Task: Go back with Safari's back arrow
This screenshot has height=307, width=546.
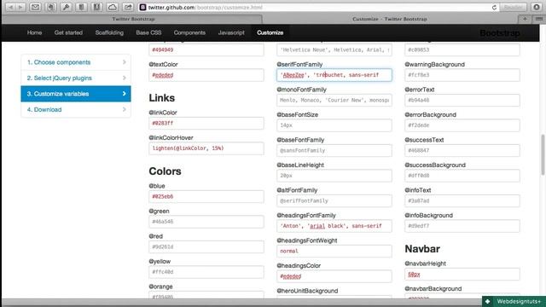Action: click(x=10, y=7)
